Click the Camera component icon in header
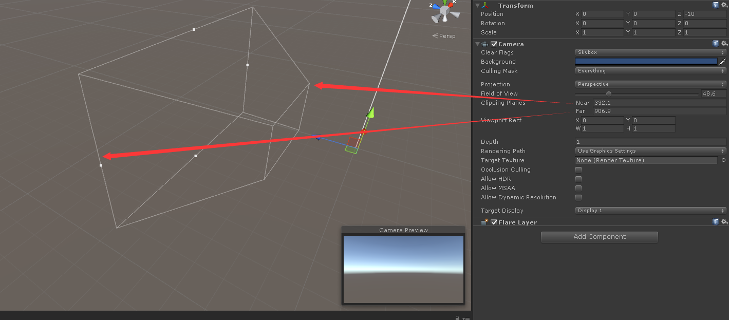 485,44
